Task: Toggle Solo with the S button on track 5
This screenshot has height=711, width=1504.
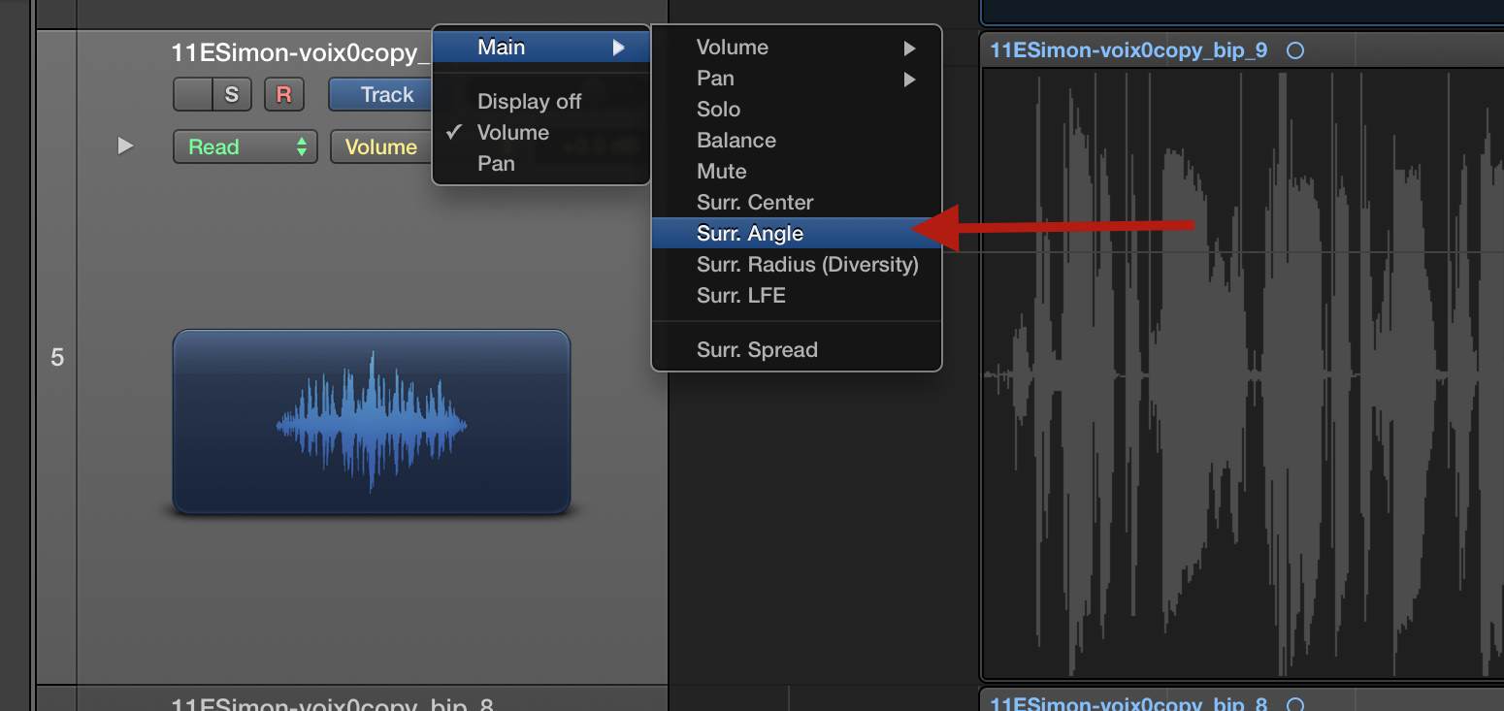Action: coord(231,95)
